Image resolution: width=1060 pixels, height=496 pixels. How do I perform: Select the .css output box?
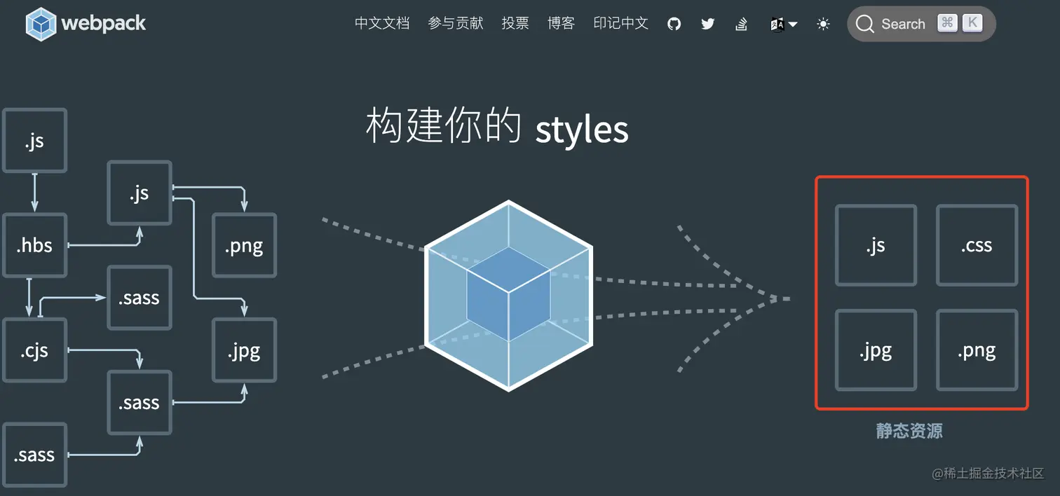(x=977, y=245)
